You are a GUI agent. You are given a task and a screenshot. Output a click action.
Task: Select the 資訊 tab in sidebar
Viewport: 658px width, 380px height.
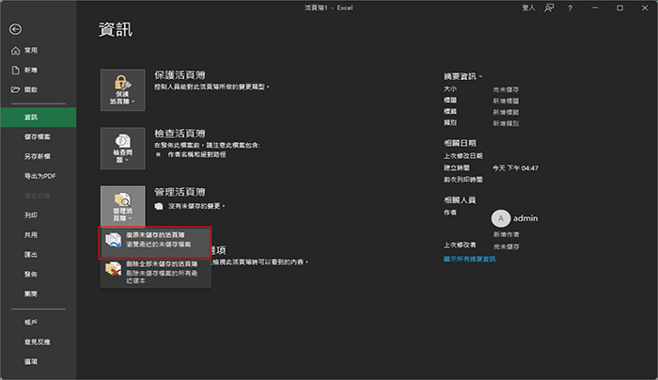(39, 118)
